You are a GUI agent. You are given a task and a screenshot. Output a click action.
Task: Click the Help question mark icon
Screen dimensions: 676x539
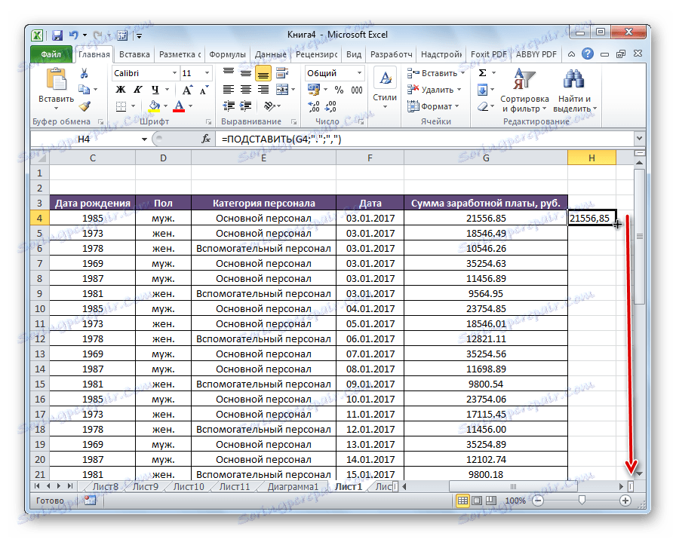pos(587,54)
